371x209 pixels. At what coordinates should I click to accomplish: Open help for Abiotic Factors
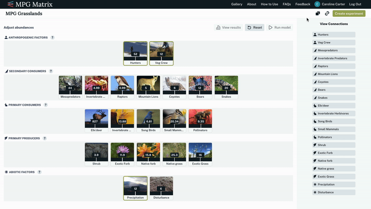click(x=39, y=172)
